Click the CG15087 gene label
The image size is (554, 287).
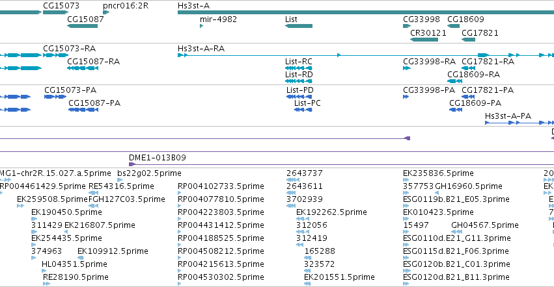(85, 19)
